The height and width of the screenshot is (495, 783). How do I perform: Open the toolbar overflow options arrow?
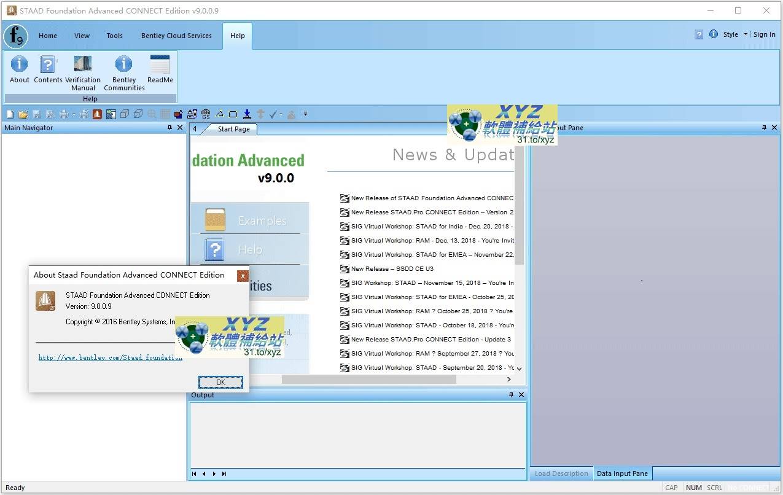[305, 114]
